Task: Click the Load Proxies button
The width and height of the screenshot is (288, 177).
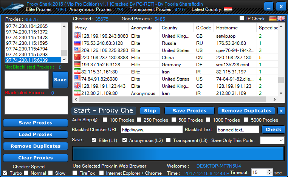Action: coord(36,134)
